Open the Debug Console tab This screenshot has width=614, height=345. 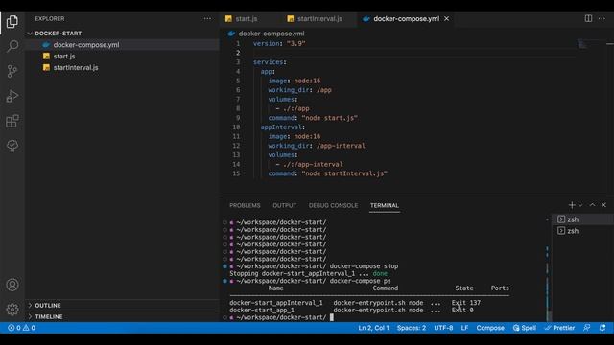(333, 205)
